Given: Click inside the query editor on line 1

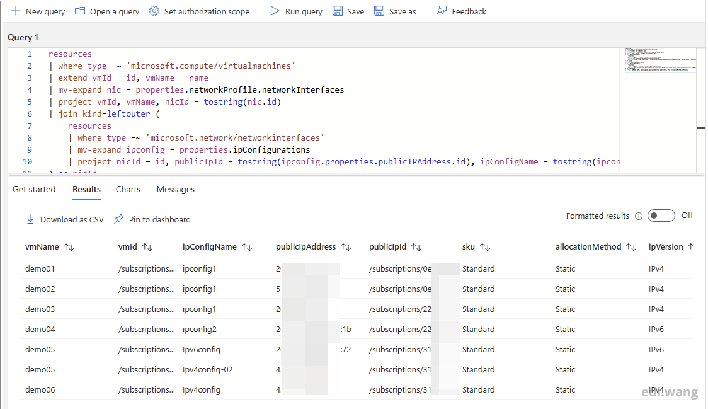Looking at the screenshot, I should click(x=334, y=54).
